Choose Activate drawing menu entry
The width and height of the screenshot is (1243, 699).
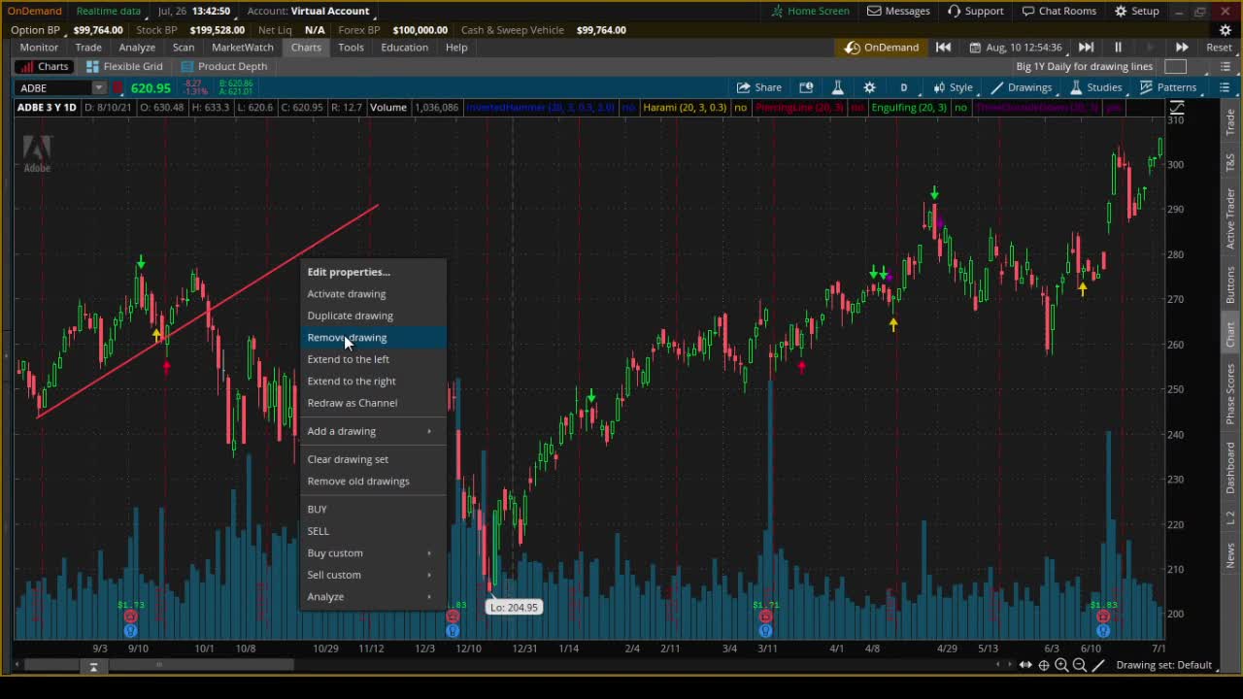[373, 293]
